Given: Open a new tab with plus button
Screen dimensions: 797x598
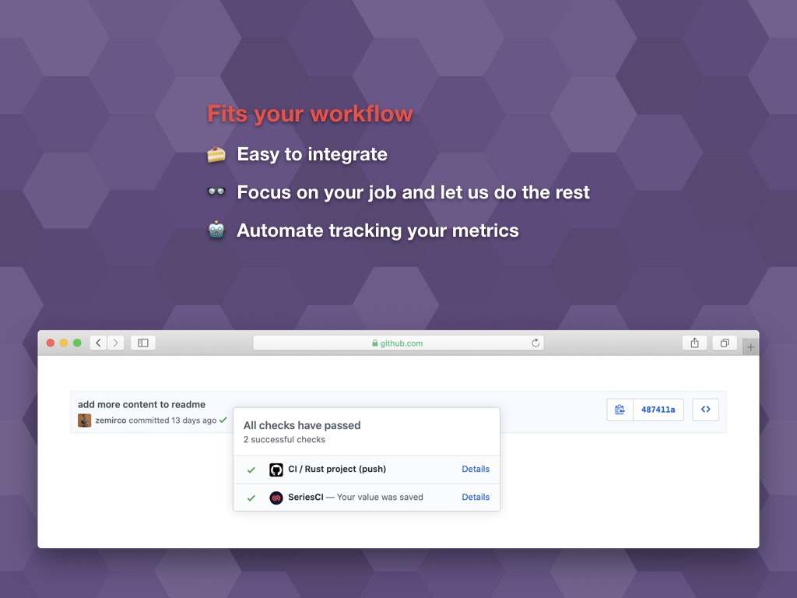Looking at the screenshot, I should click(751, 346).
